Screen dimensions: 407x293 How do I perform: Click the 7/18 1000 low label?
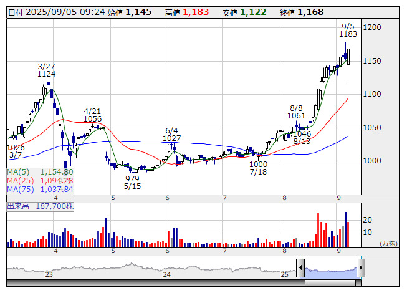pyautogui.click(x=258, y=168)
